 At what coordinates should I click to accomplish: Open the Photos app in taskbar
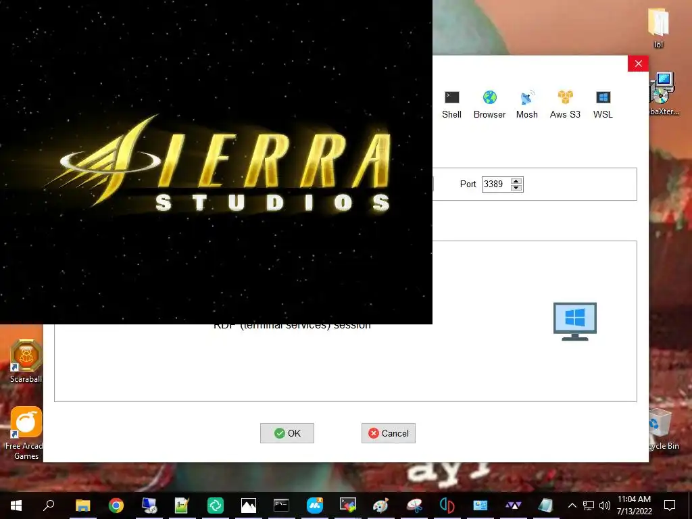(x=249, y=505)
